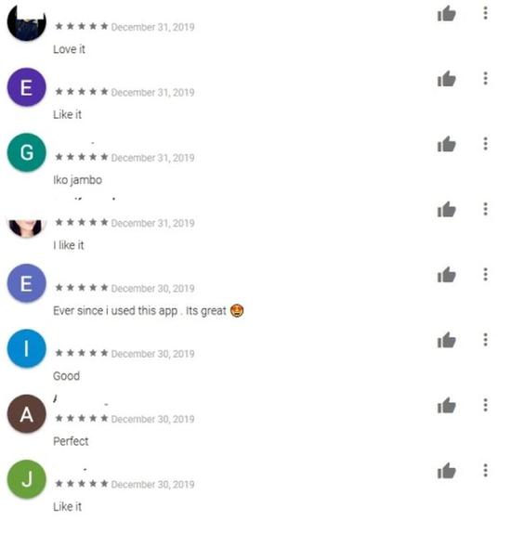
Task: Open more options for 'Good' review
Action: [485, 340]
